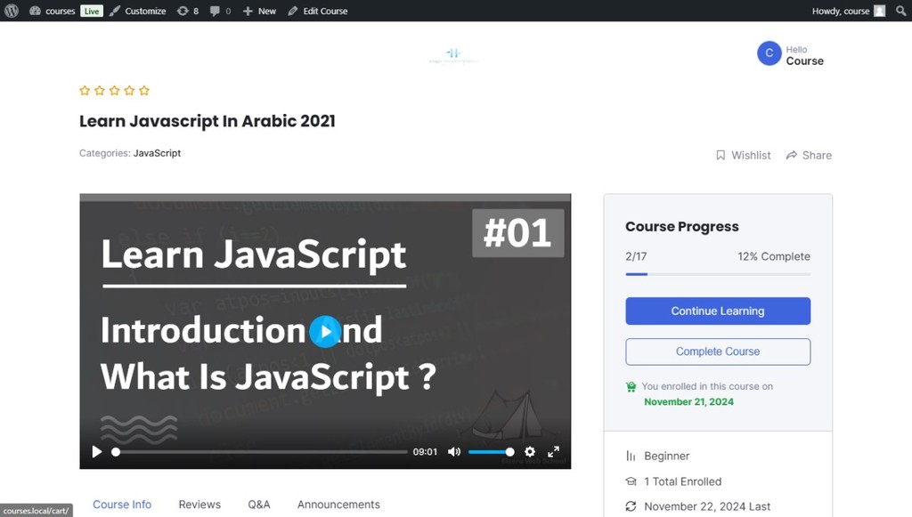
Task: Click the Course Progress heading
Action: coord(681,227)
